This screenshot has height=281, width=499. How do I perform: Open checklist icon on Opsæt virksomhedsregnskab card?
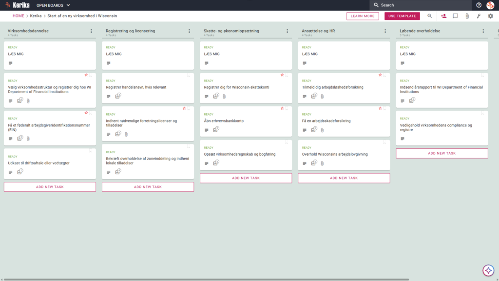coord(216,163)
